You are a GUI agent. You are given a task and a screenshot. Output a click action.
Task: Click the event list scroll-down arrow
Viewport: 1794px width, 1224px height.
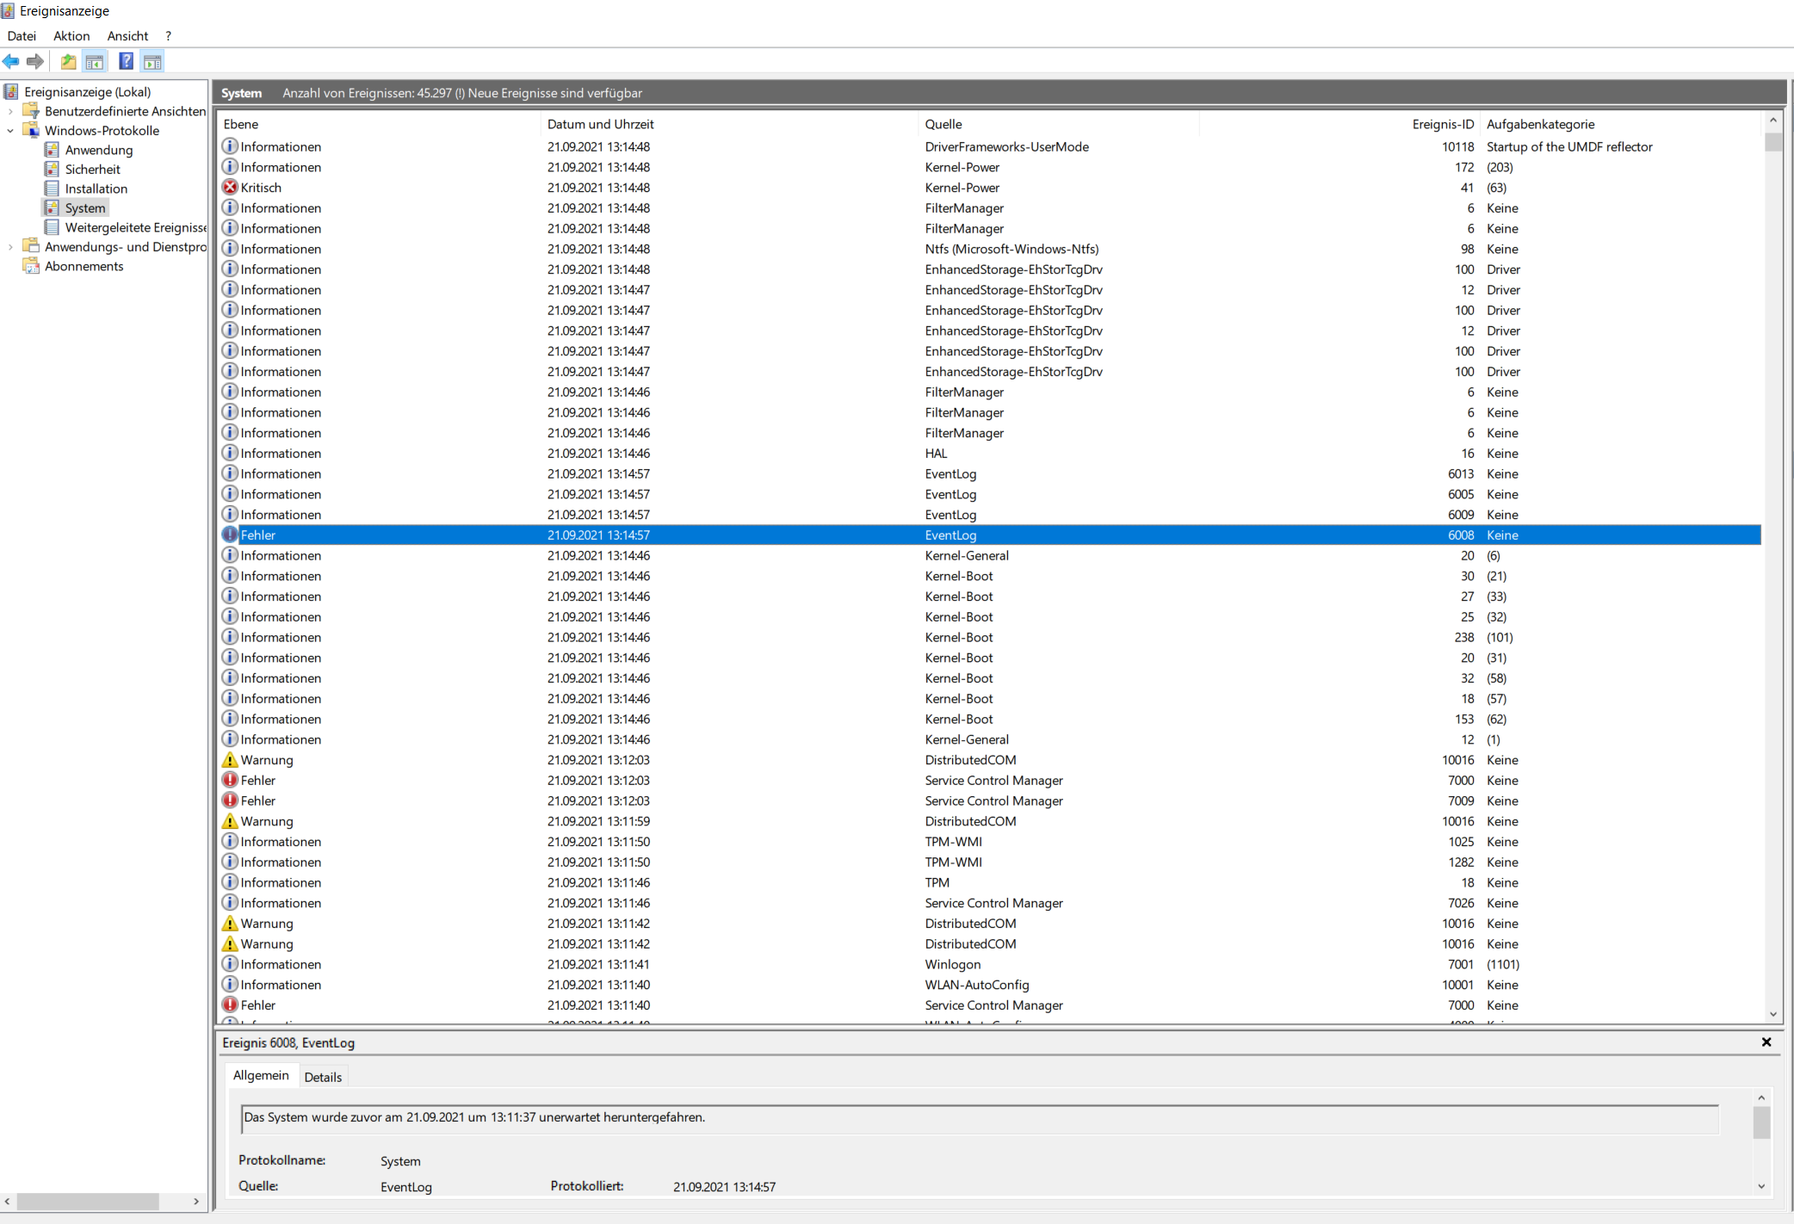pyautogui.click(x=1773, y=1014)
